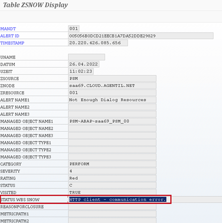Click the RATING field showing Red
222x223 pixels.
(x=112, y=178)
